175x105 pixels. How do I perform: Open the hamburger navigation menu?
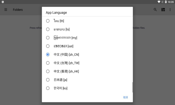(x=6, y=10)
